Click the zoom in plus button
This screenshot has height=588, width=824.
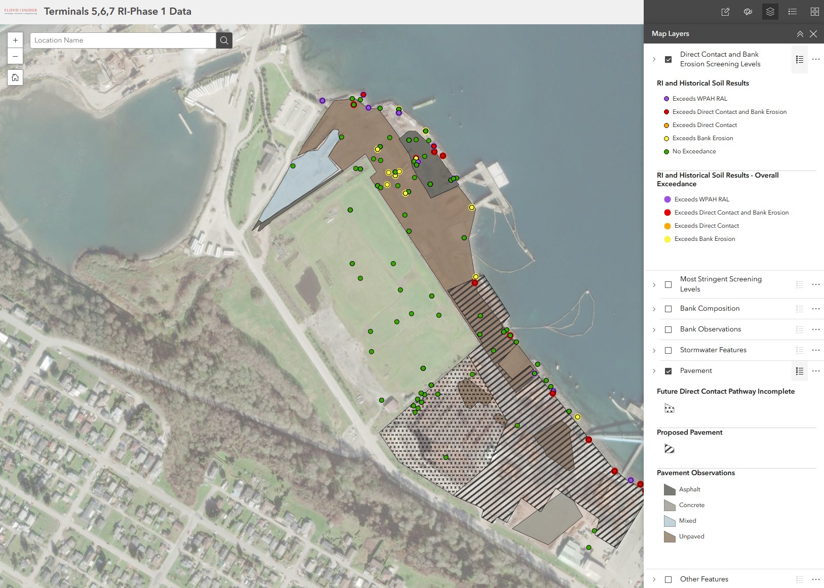pos(15,40)
